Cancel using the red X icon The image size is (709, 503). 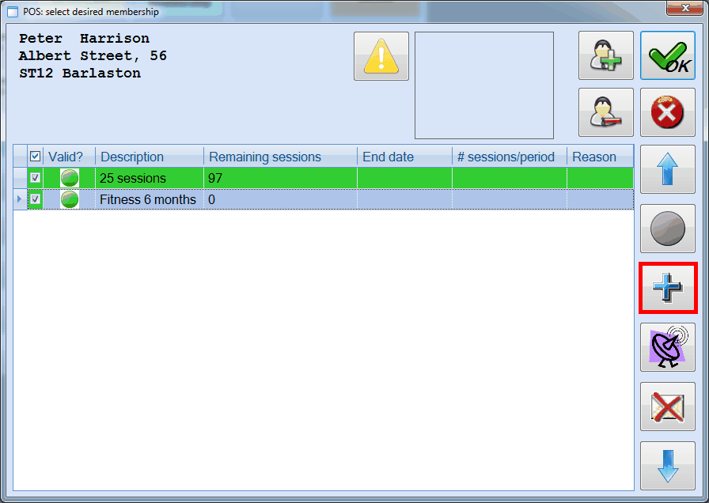pyautogui.click(x=667, y=112)
